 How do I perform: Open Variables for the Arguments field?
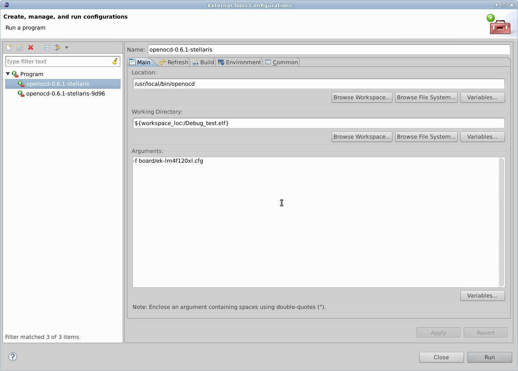click(x=482, y=295)
